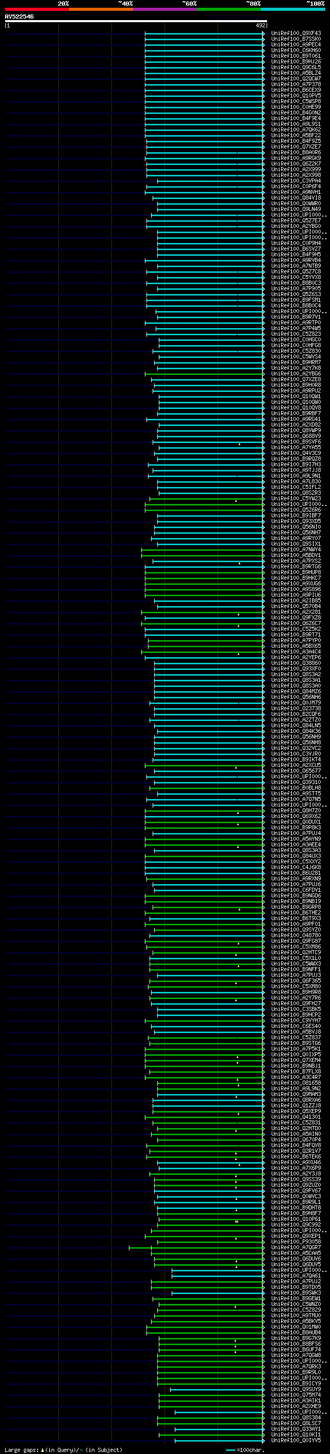Open hit UniRef100_A9PEC4

(x=296, y=44)
